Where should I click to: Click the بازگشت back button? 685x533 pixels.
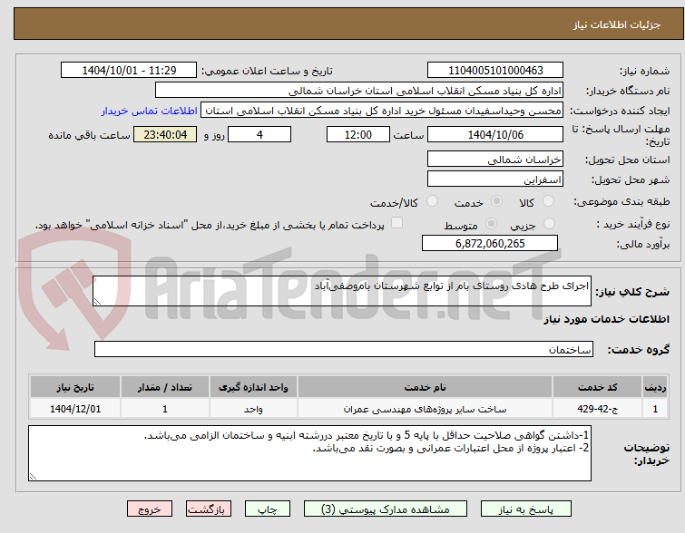209,509
